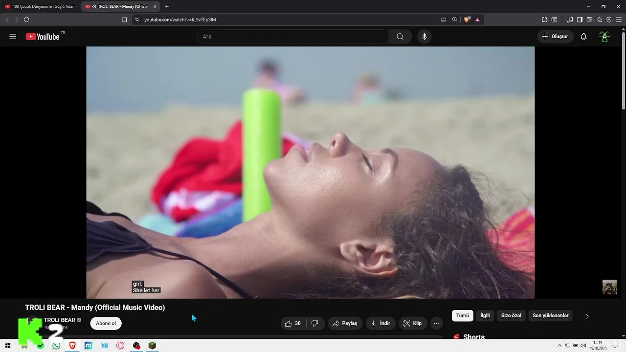This screenshot has height=352, width=626.
Task: Click the video player to pause
Action: coord(310,172)
